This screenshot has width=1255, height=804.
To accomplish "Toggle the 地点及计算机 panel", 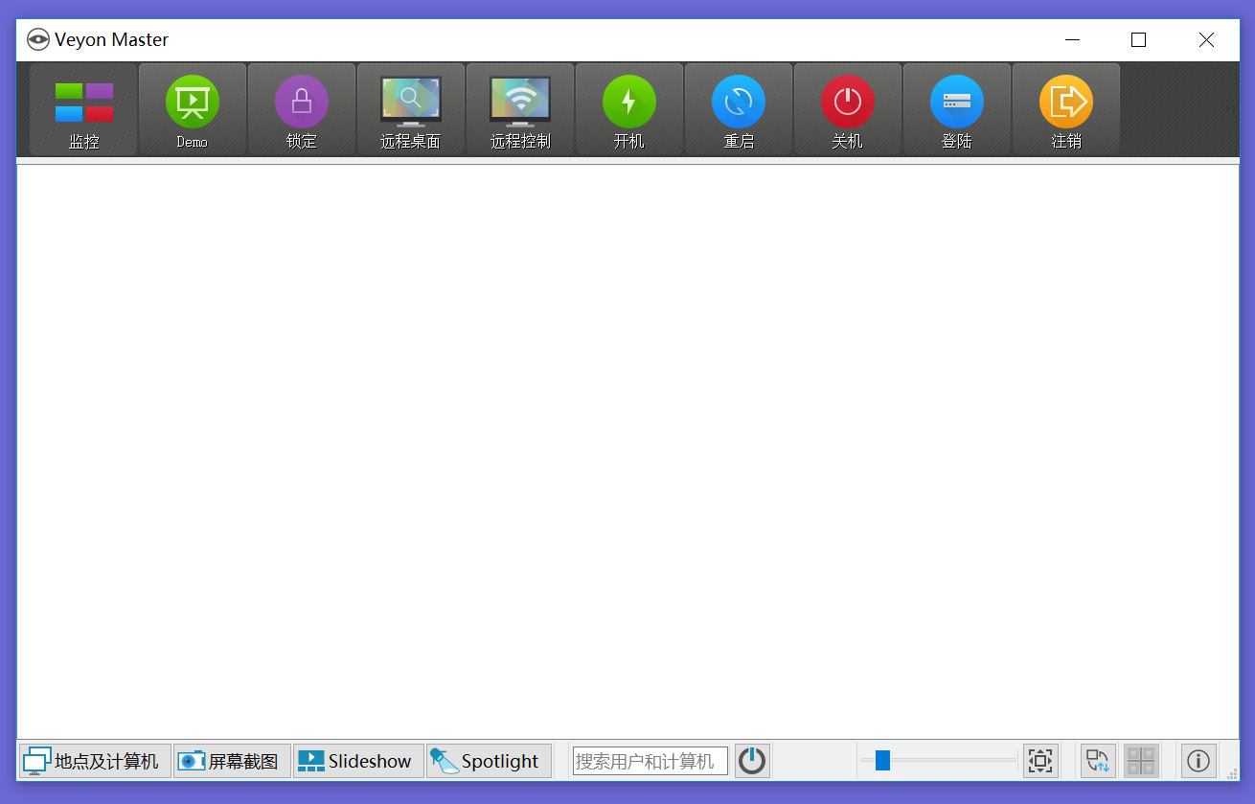I will tap(92, 760).
